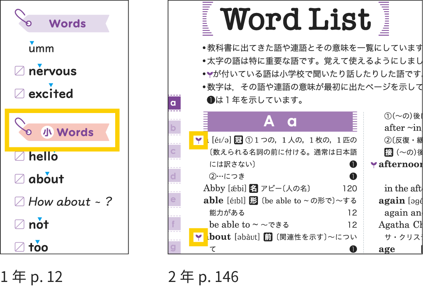Jump to the "c" alphabet index tab
This screenshot has height=286, width=423.
pos(174,152)
